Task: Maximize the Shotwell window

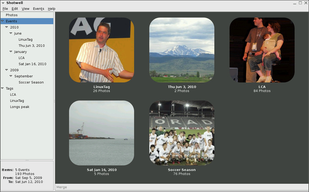Action: point(300,3)
